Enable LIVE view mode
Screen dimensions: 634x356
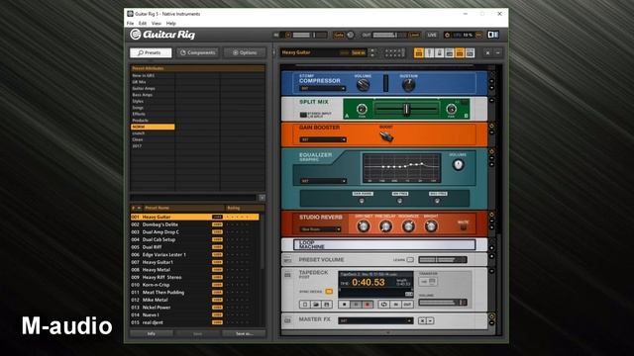coord(432,36)
